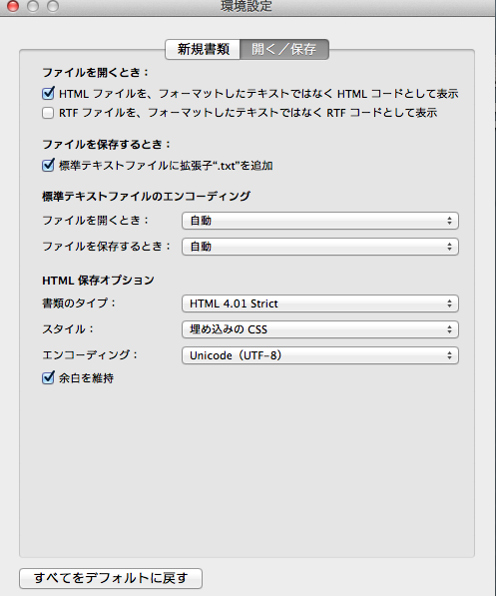Click the arrows on 書類のタイプ popup
The image size is (496, 596).
pyautogui.click(x=450, y=303)
